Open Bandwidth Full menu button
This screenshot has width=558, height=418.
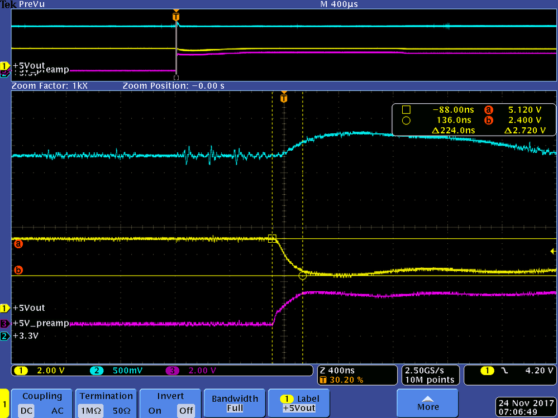coord(235,403)
